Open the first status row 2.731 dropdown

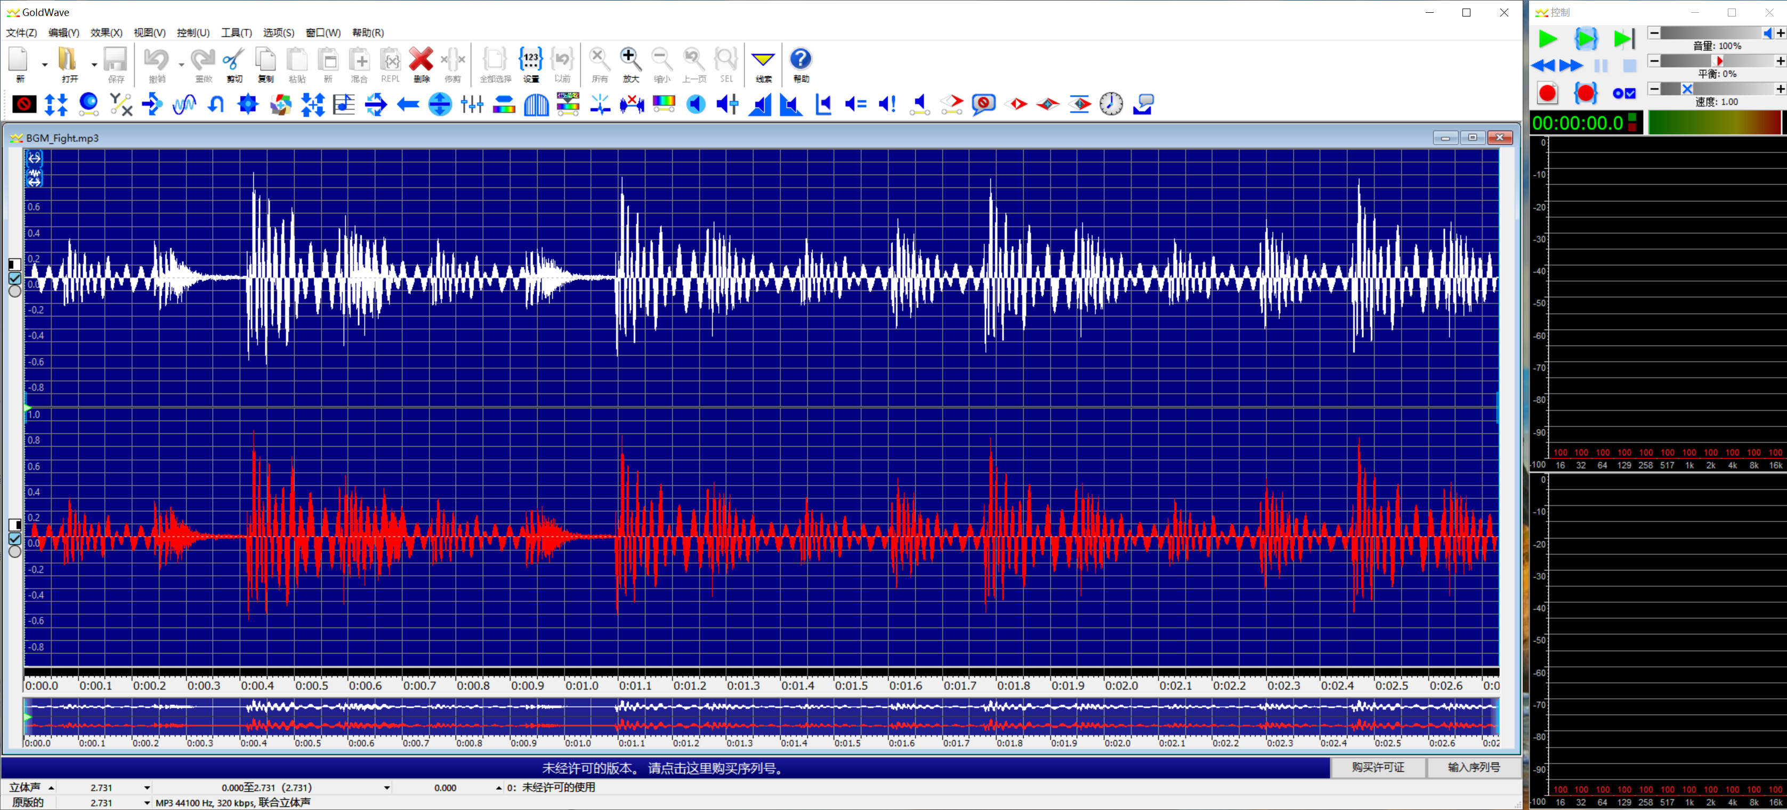[147, 788]
